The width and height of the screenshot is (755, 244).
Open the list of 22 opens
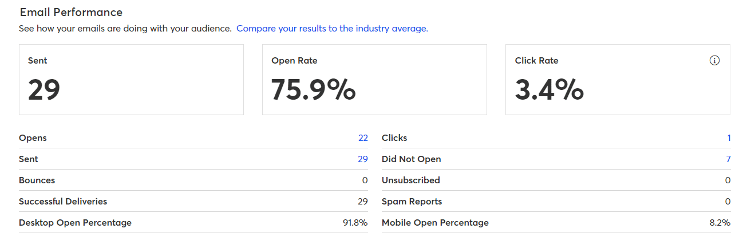point(363,138)
